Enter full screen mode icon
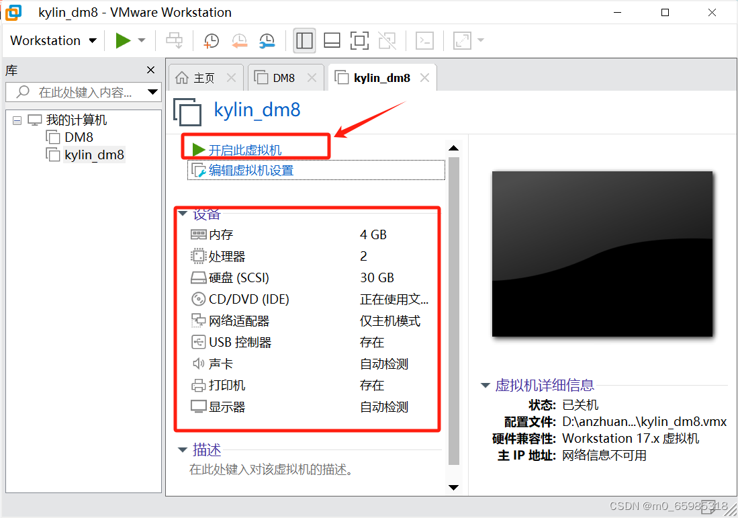The image size is (738, 518). pos(359,40)
